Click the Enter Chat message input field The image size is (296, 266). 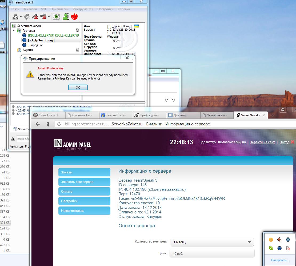23,139
